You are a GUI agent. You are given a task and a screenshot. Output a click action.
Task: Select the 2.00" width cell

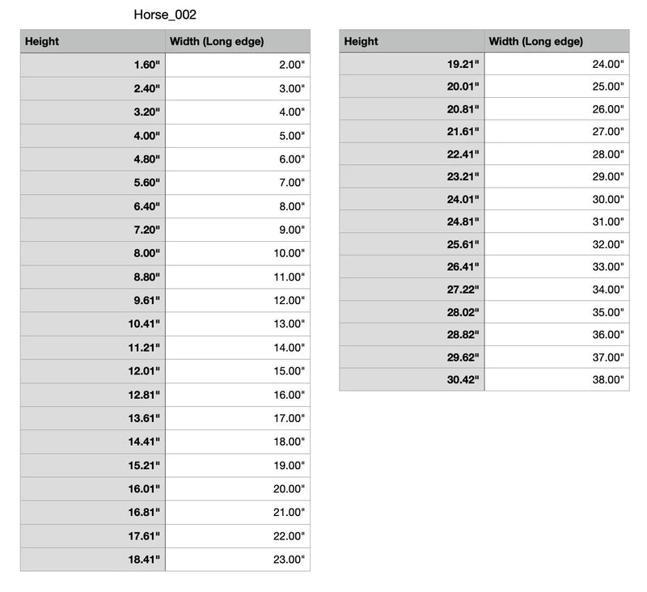point(238,65)
